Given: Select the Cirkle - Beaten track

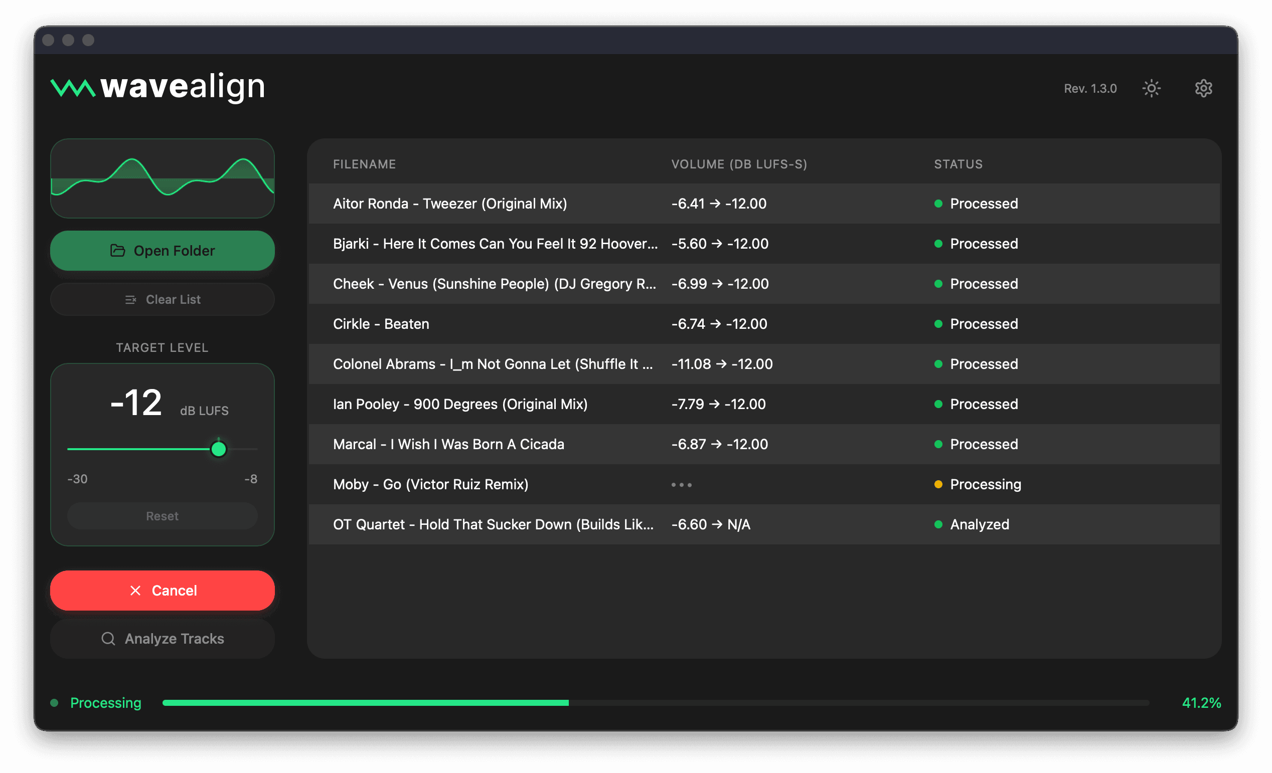Looking at the screenshot, I should pos(764,324).
